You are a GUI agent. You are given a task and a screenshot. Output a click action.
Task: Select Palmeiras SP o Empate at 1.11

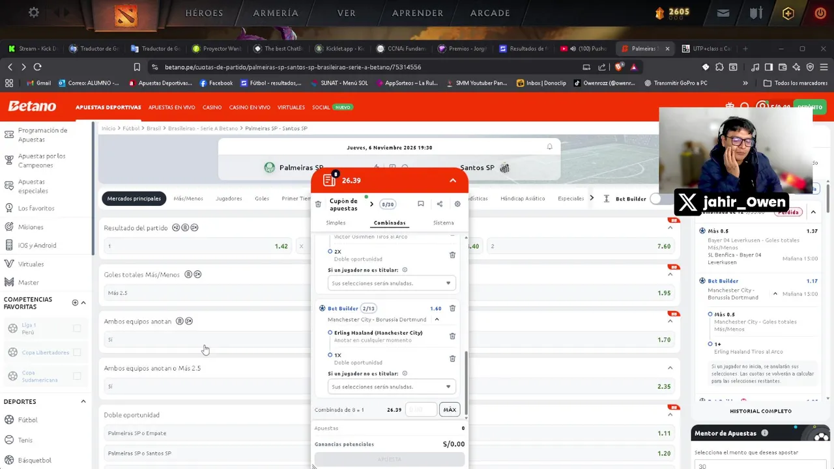coord(388,433)
